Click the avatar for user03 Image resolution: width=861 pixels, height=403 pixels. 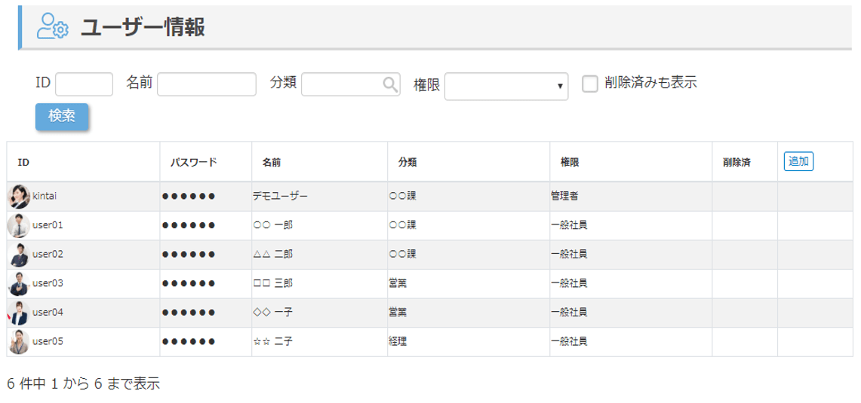pos(18,284)
